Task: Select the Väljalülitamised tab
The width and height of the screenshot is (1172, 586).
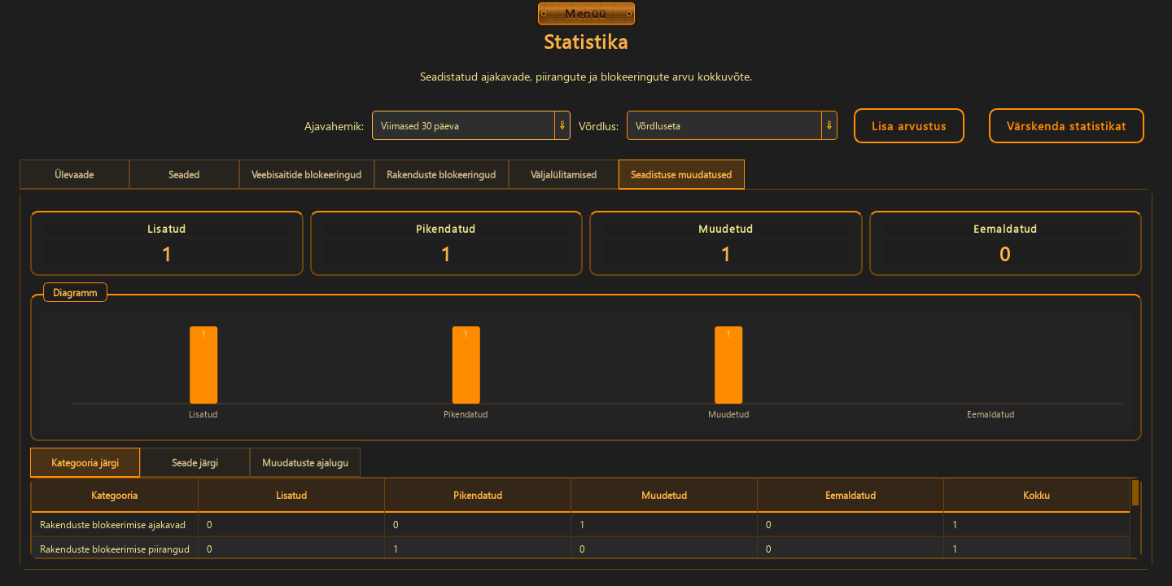Action: 563,175
